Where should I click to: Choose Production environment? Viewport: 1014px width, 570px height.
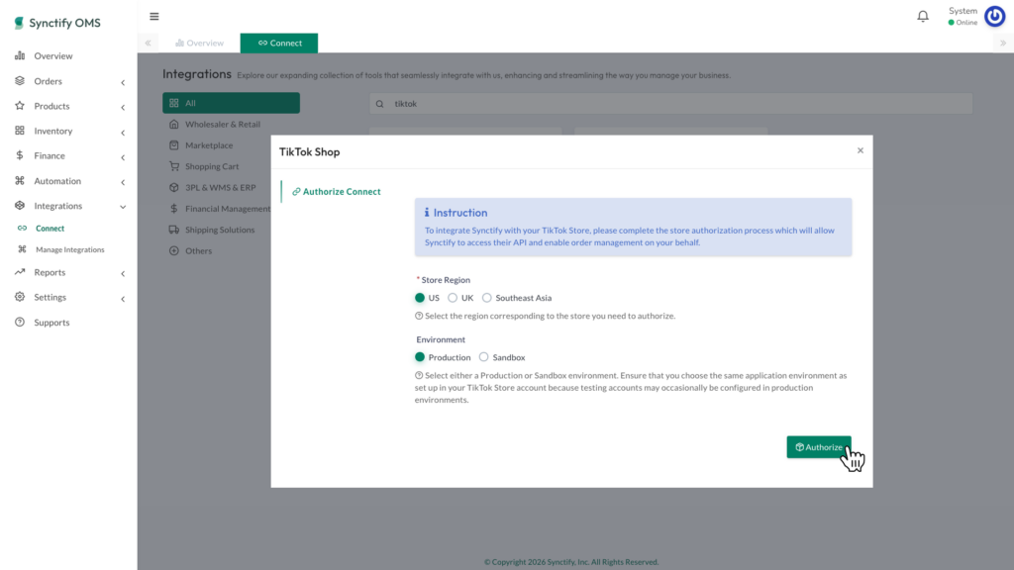420,357
